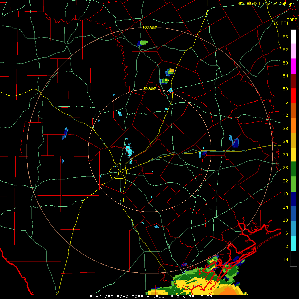This screenshot has width=299, height=299.
Task: Select the dark green legend swatch
Action: pos(293,169)
